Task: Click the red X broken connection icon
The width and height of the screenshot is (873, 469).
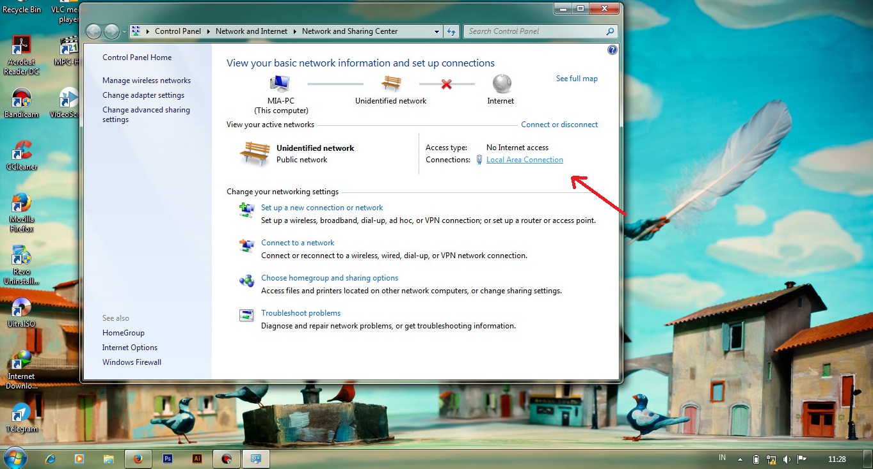Action: click(x=447, y=84)
